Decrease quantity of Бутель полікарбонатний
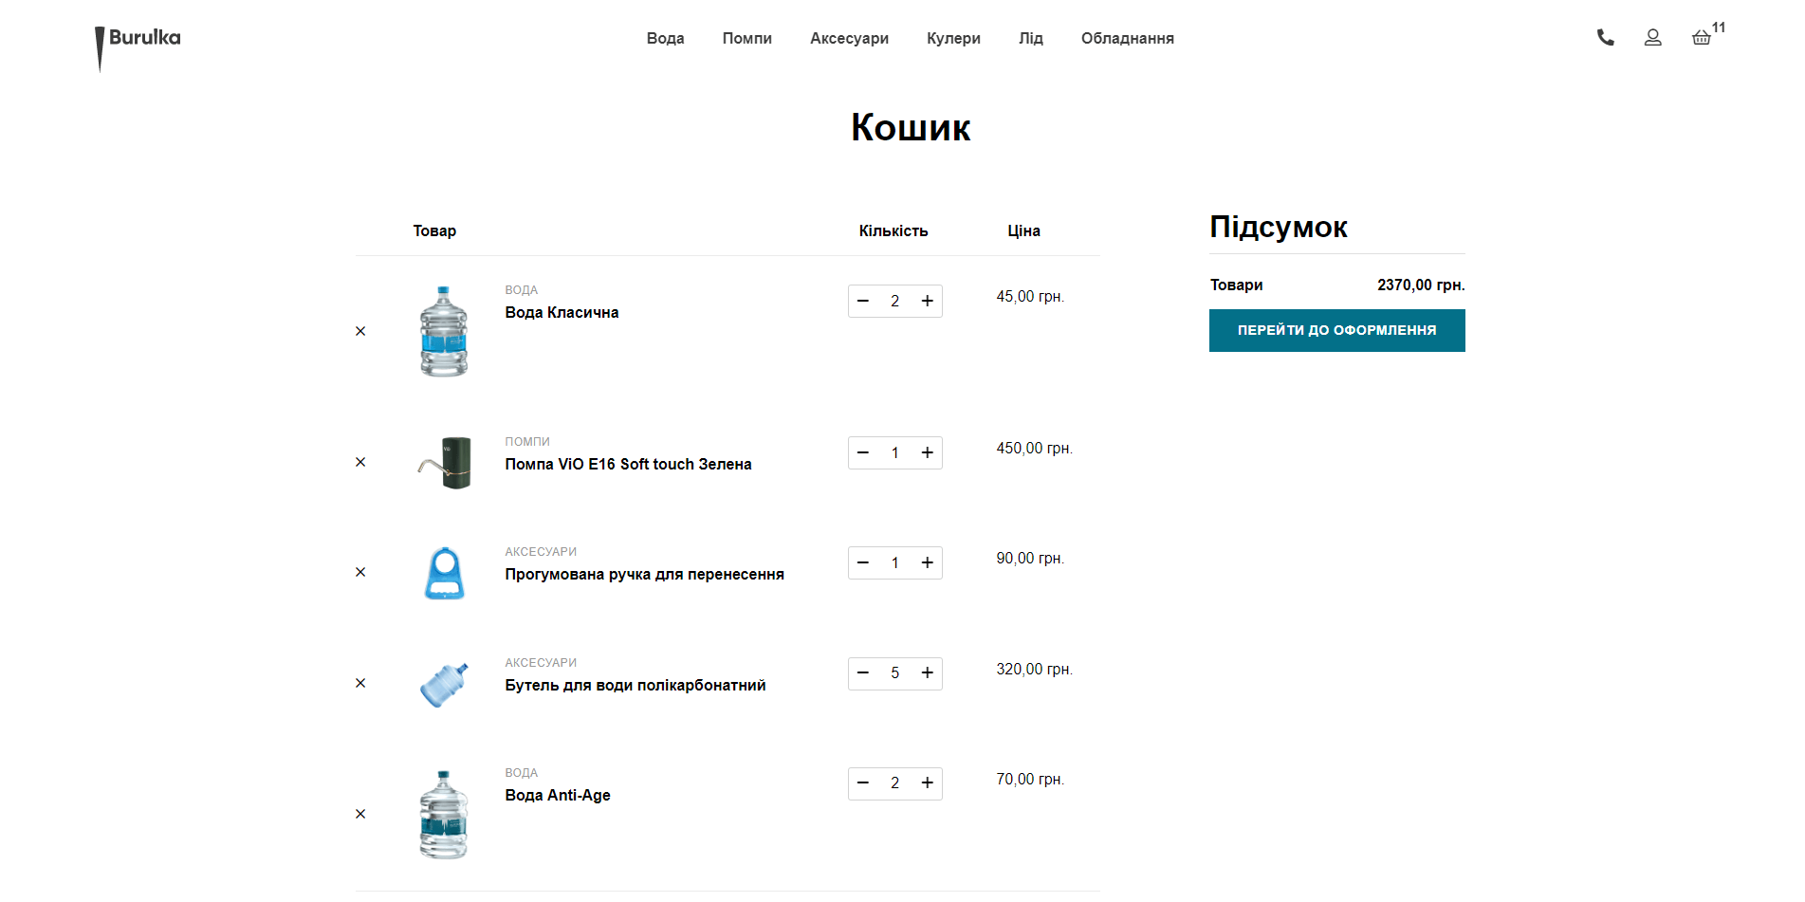Viewport: 1805px width, 902px height. pos(863,672)
